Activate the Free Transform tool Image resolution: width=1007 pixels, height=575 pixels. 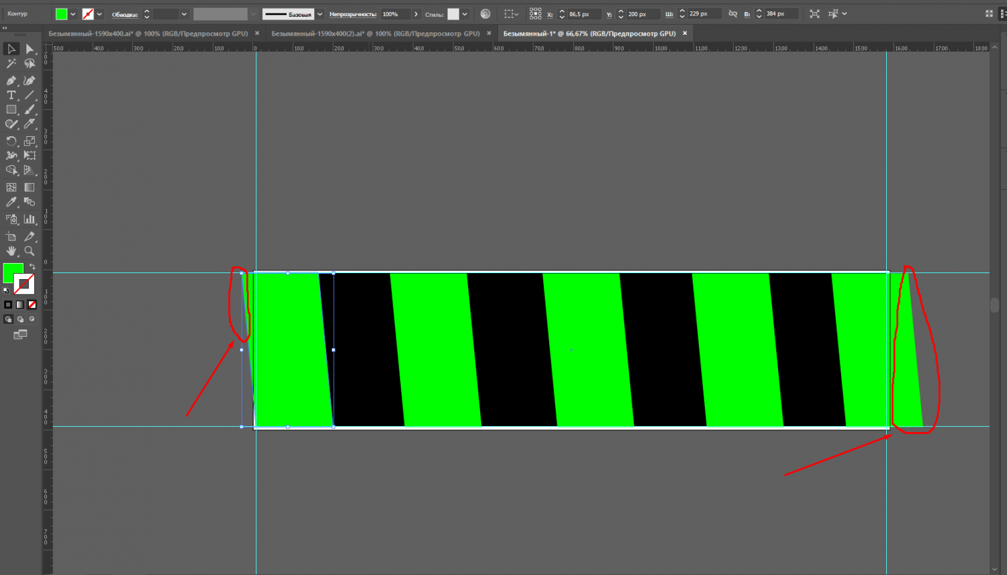[30, 156]
